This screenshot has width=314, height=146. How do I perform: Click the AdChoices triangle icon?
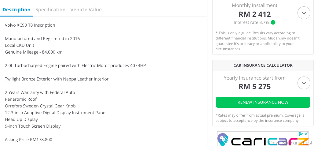301,134
